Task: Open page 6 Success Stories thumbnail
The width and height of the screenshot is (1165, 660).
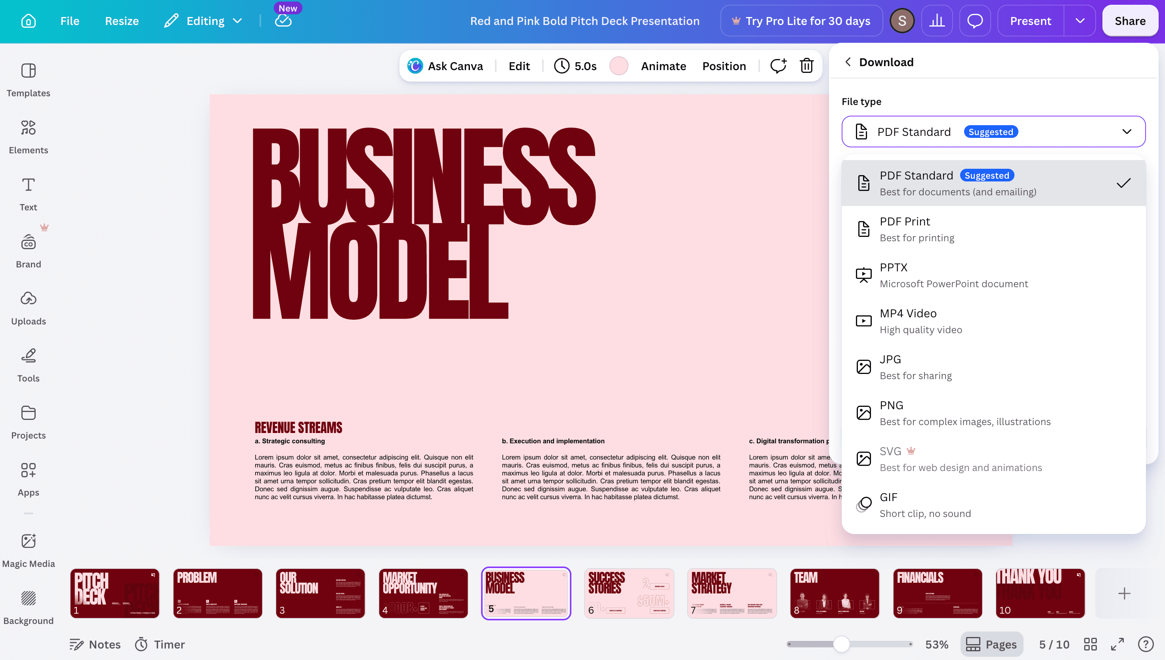Action: click(629, 593)
